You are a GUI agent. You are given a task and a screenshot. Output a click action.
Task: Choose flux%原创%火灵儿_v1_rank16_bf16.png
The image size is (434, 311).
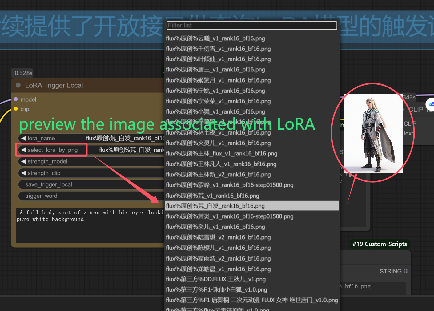tap(252, 143)
